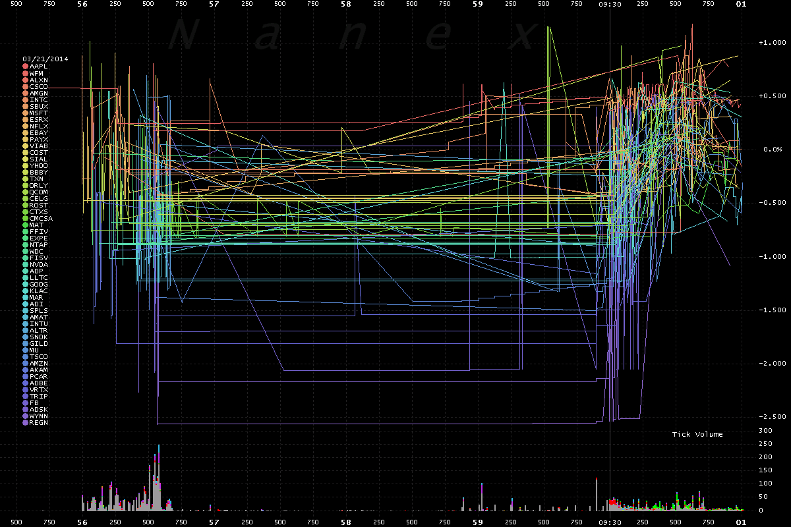
Task: Select the ESRX ticker label
Action: click(x=39, y=119)
